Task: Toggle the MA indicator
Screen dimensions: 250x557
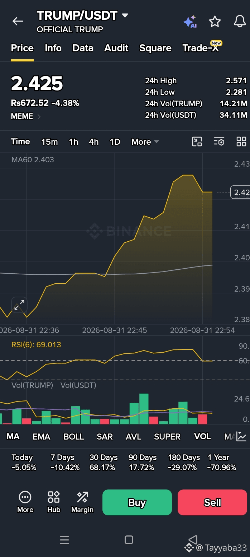Action: (13, 437)
